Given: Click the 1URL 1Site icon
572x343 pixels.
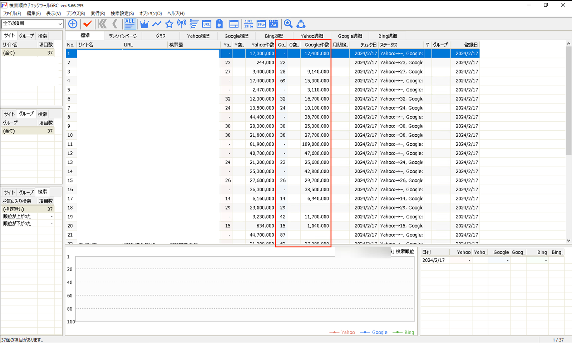Looking at the screenshot, I should pyautogui.click(x=248, y=24).
